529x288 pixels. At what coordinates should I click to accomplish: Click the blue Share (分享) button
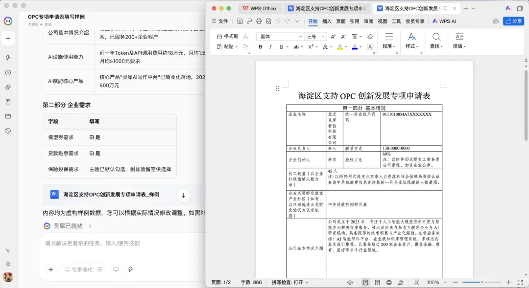click(x=513, y=21)
